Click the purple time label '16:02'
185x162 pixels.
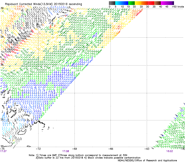coord(169,151)
